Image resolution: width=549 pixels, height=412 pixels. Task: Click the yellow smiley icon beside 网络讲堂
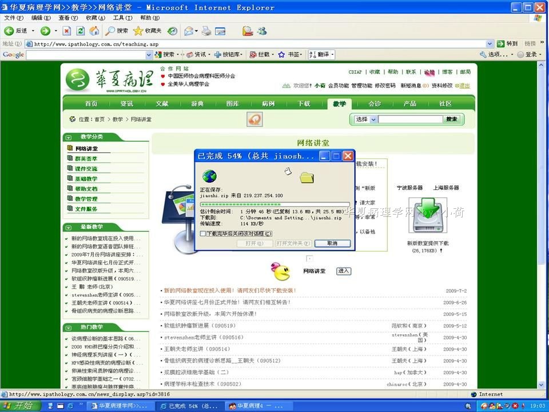pyautogui.click(x=281, y=271)
